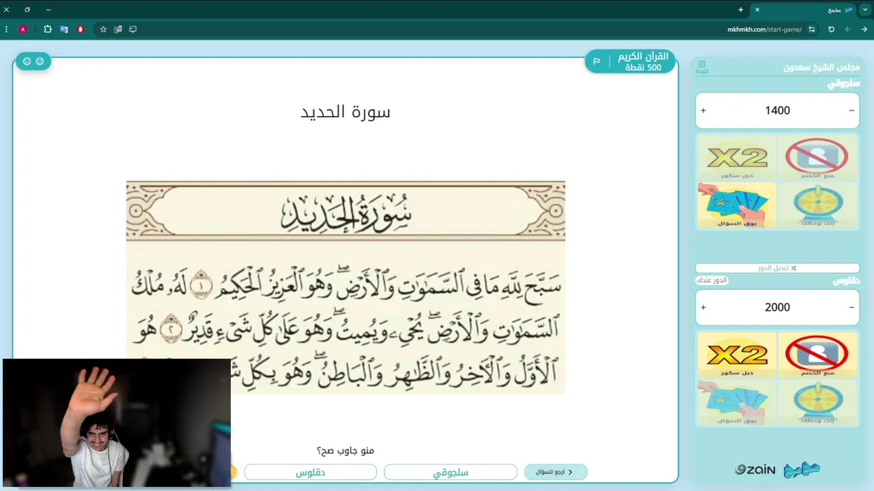
Task: Open Google Translate extension icon
Action: pos(64,29)
